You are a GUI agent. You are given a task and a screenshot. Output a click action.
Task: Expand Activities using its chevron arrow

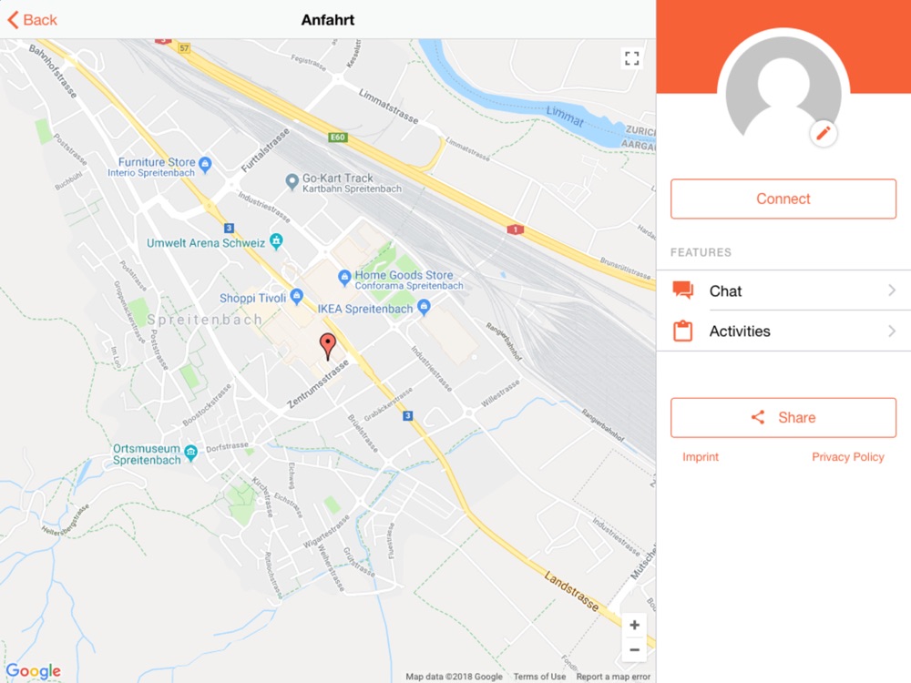[892, 331]
